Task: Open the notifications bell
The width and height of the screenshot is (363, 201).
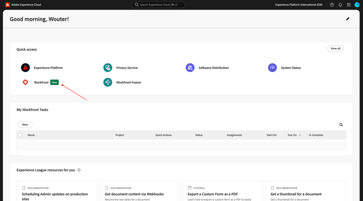Action: [x=340, y=5]
